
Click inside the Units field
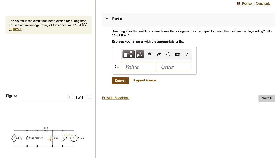pyautogui.click(x=174, y=67)
